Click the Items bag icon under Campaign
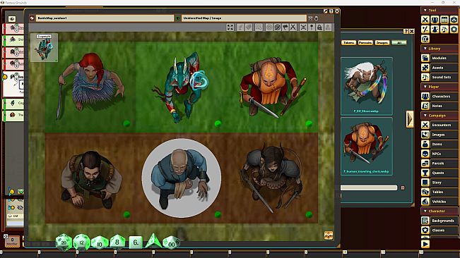The width and height of the screenshot is (460, 258). [x=425, y=145]
